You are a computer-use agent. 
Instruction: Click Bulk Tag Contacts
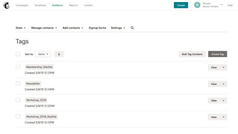pos(192,54)
